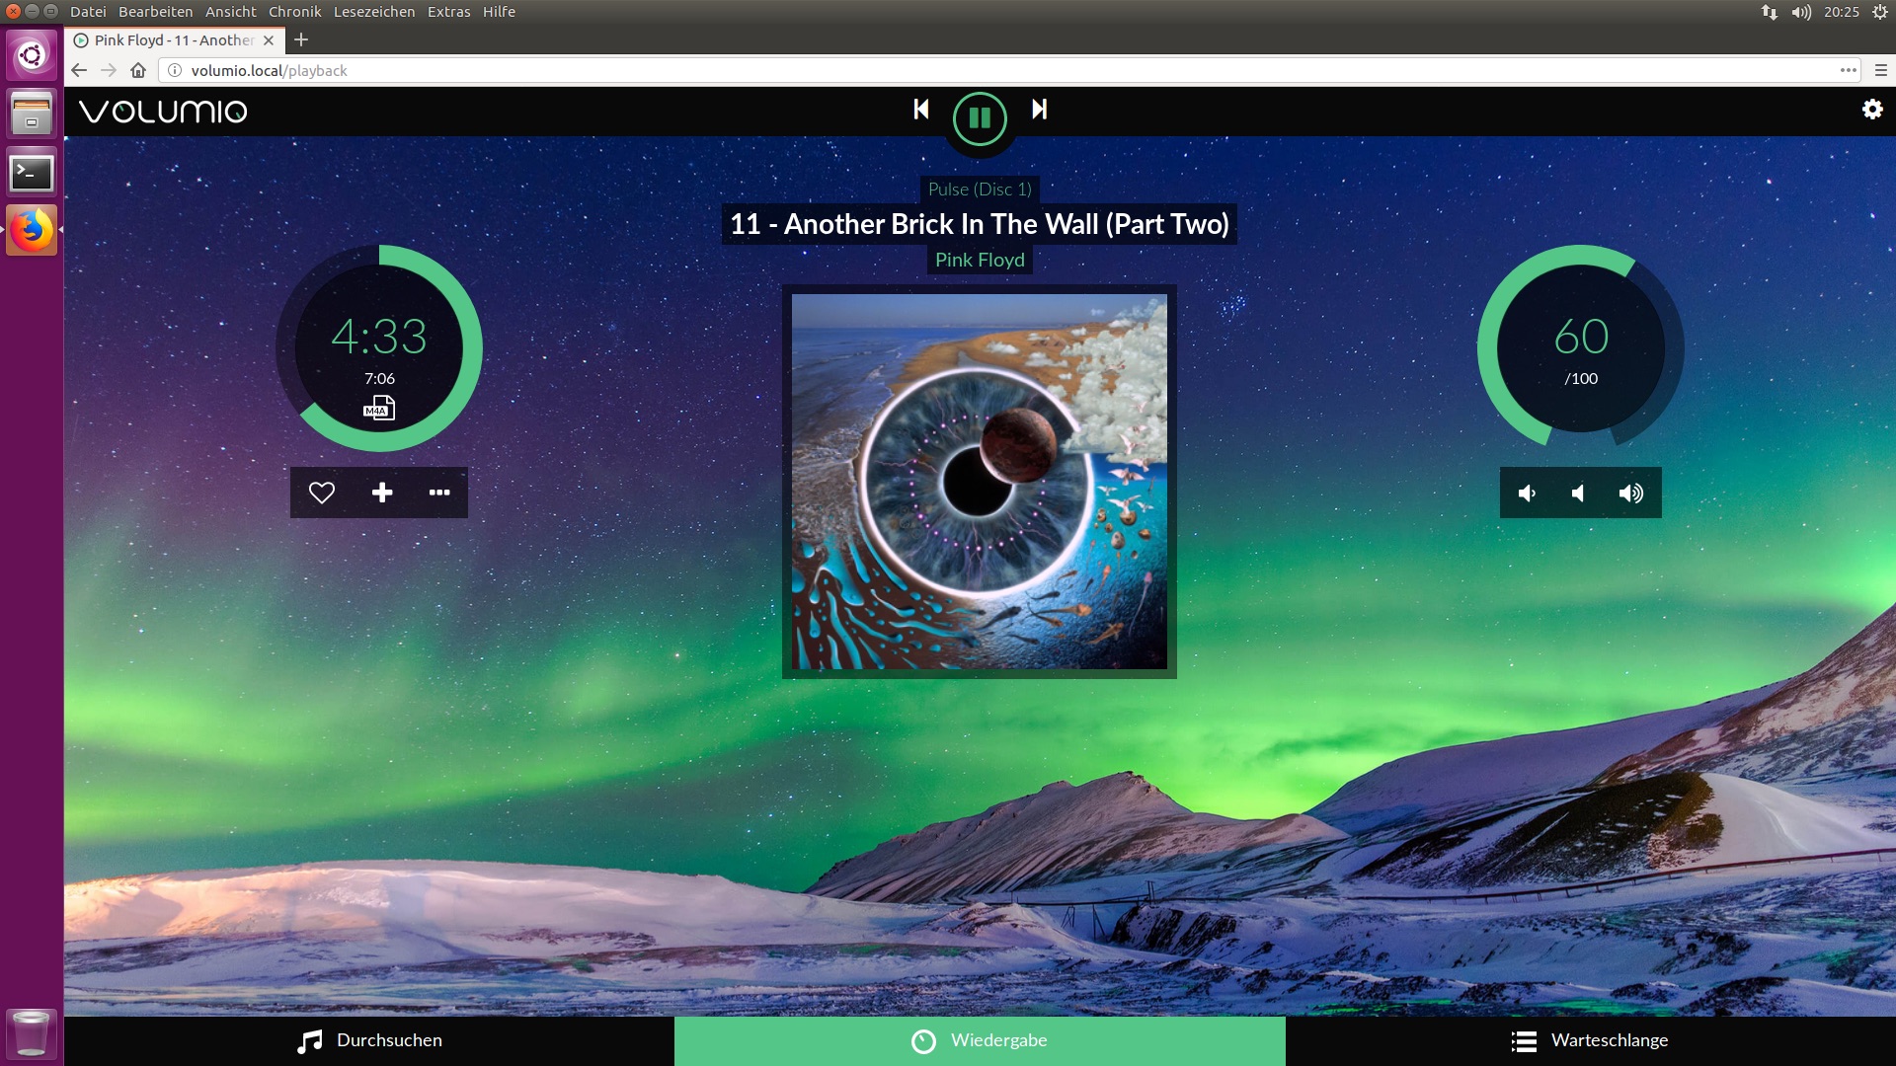Image resolution: width=1896 pixels, height=1066 pixels.
Task: Open Firefox hamburger menu
Action: tap(1880, 70)
